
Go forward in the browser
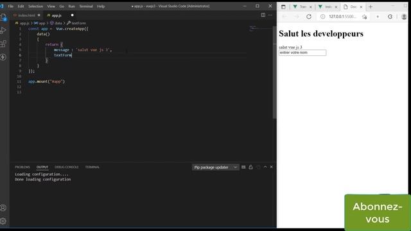tap(297, 17)
